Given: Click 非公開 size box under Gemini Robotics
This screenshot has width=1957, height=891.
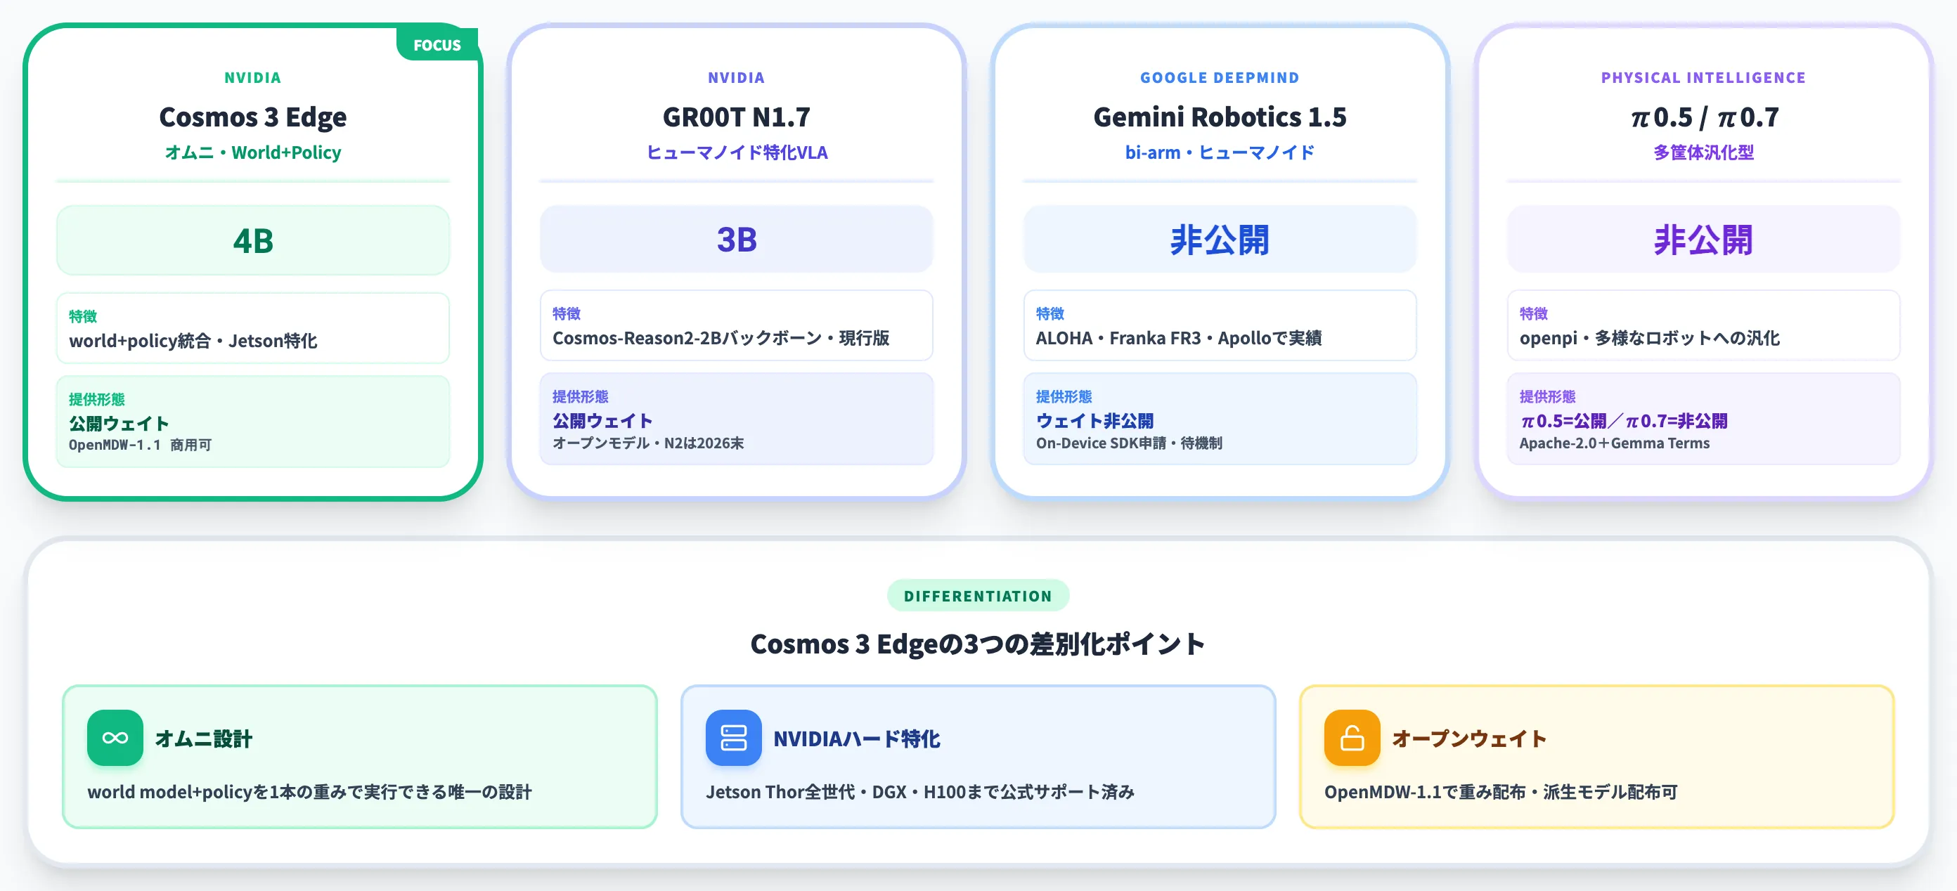Looking at the screenshot, I should pos(1220,238).
